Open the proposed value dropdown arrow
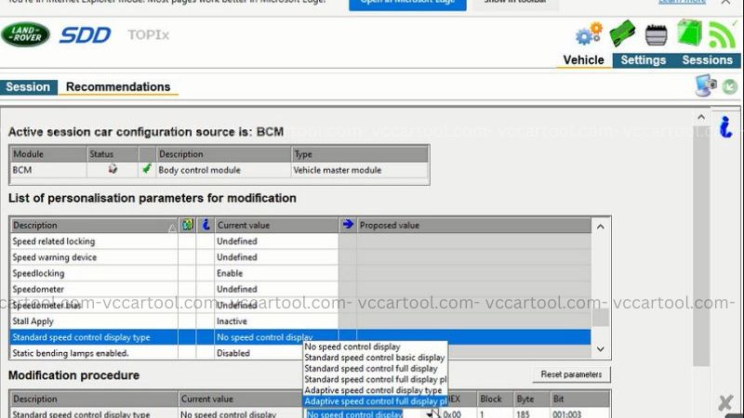 [431, 414]
